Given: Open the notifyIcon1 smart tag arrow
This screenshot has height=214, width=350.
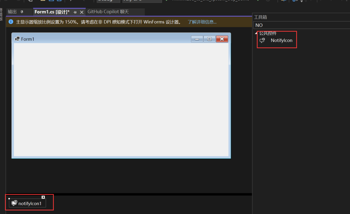Looking at the screenshot, I should pos(43,197).
